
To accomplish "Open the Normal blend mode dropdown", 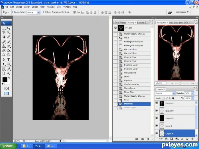I will pos(174,93).
